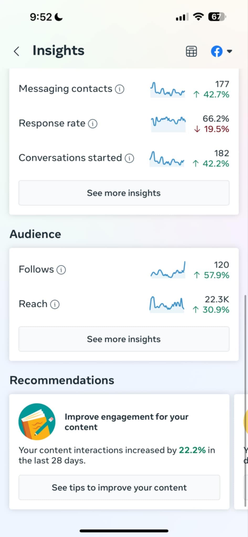The width and height of the screenshot is (248, 537).
Task: Tap info icon next to Response rate
Action: pyautogui.click(x=93, y=123)
